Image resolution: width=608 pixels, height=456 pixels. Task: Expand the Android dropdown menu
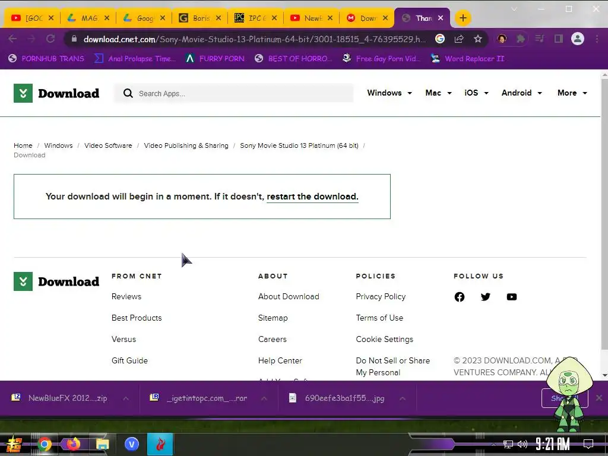point(521,93)
